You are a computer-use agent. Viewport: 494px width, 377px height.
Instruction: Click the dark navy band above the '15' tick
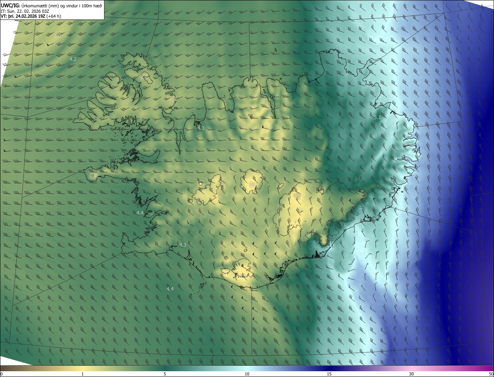pos(329,368)
